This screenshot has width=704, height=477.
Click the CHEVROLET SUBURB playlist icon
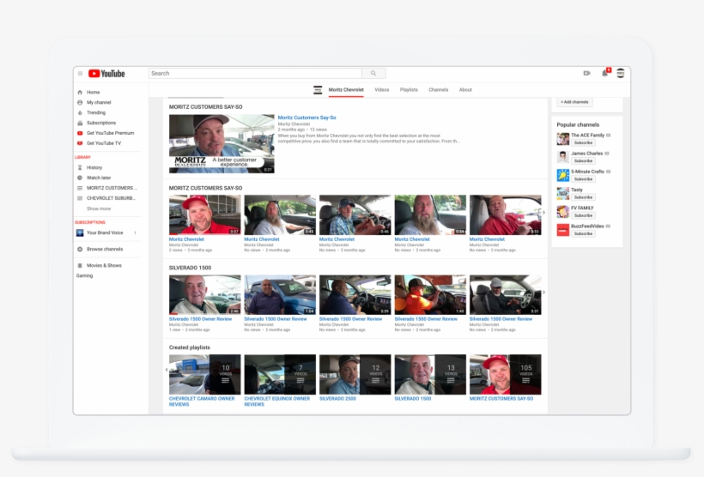[80, 198]
